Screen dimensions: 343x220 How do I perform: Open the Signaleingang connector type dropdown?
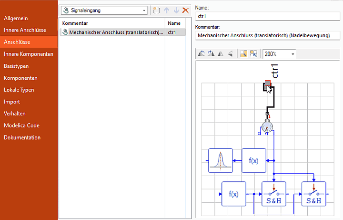click(105, 10)
